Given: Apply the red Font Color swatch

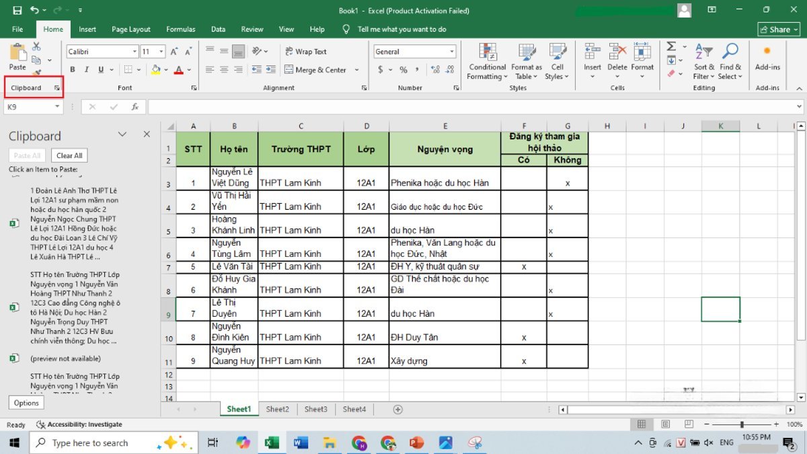Looking at the screenshot, I should (178, 70).
